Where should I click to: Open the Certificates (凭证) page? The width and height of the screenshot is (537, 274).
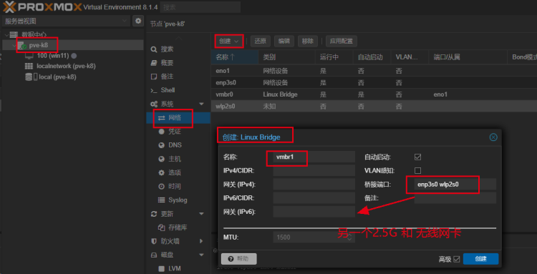click(x=175, y=132)
